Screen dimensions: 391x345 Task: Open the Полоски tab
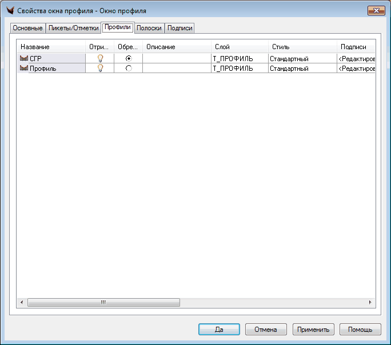[x=149, y=28]
